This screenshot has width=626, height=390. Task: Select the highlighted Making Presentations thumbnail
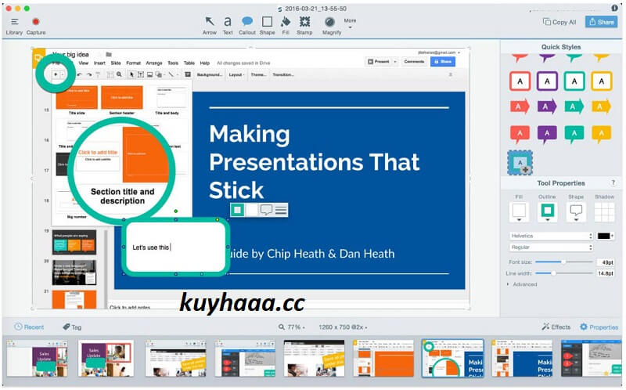(x=453, y=359)
